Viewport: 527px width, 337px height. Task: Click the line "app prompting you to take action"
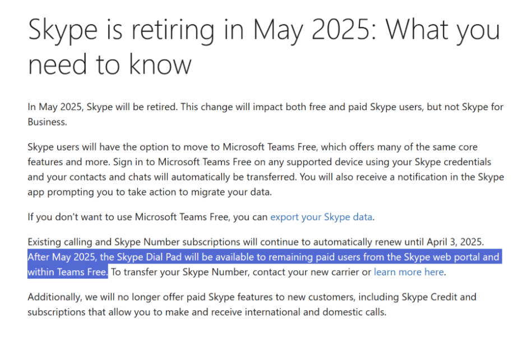click(x=150, y=192)
